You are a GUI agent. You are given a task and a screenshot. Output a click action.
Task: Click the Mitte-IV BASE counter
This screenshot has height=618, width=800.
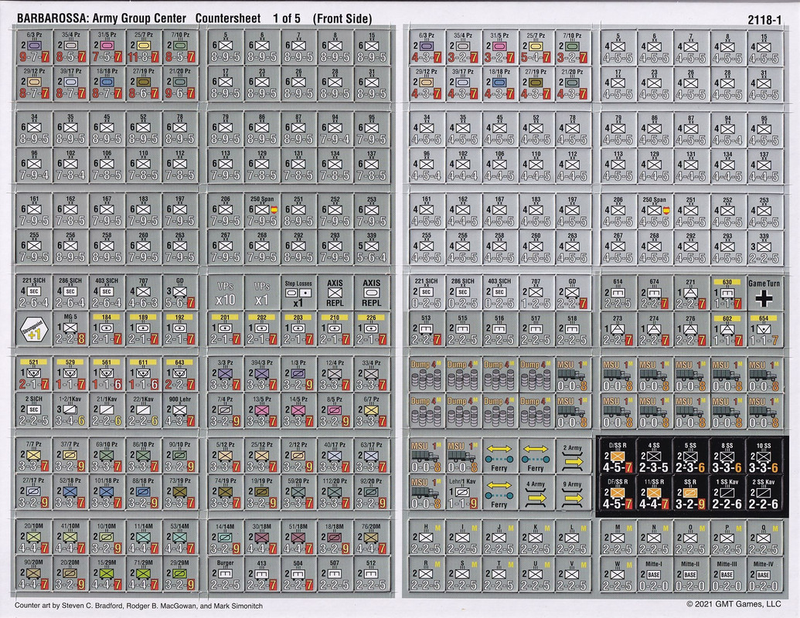764,575
